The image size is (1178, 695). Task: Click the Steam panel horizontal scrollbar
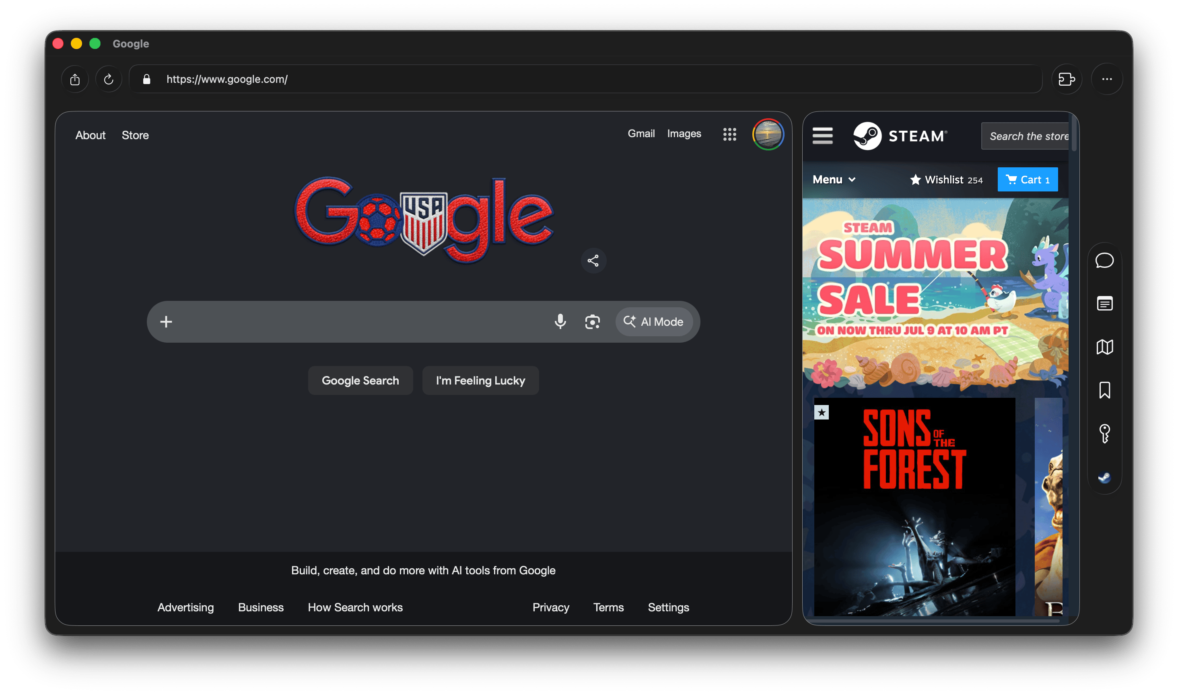pos(932,621)
